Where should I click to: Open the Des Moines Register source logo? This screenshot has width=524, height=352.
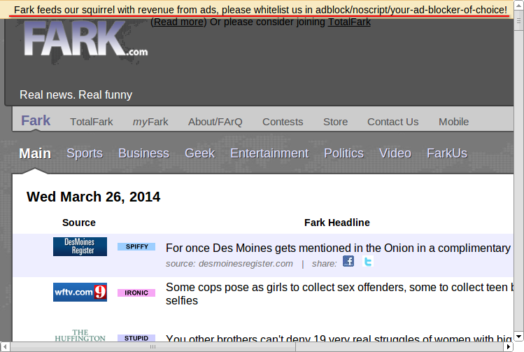[80, 246]
